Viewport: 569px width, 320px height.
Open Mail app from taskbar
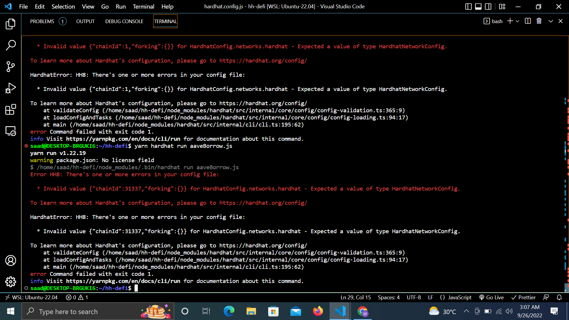296,311
